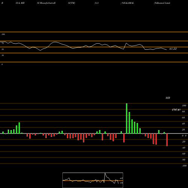Click the -100 axis label in MR panel
The image size is (188, 188).
click(184, 166)
